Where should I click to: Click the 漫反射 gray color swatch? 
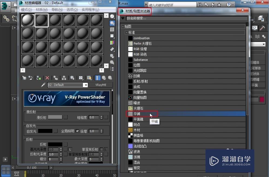[x=55, y=117]
